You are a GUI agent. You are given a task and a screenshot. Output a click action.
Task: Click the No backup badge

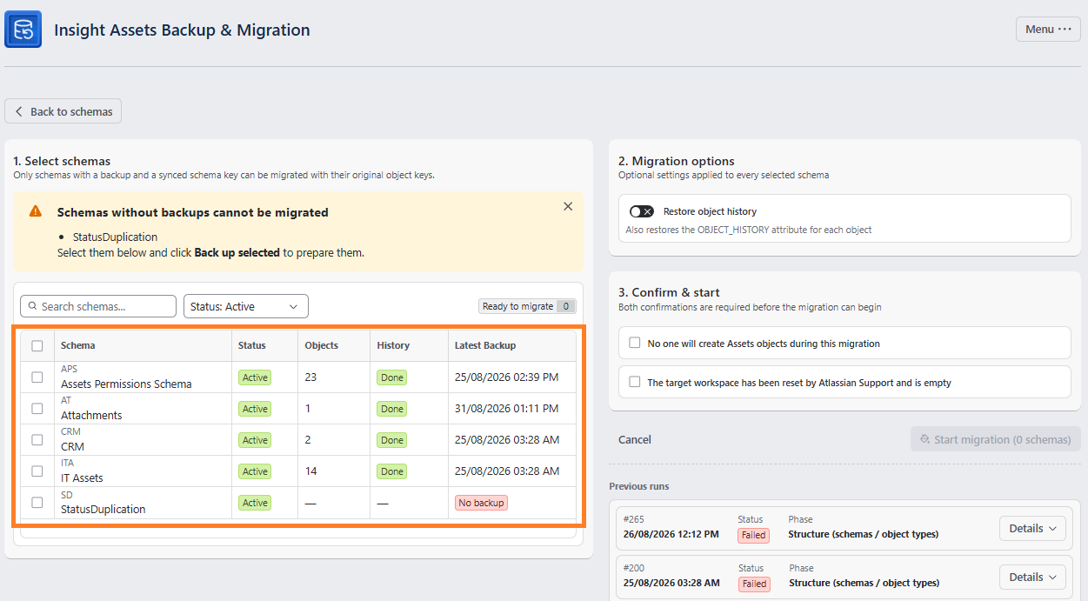coord(481,503)
